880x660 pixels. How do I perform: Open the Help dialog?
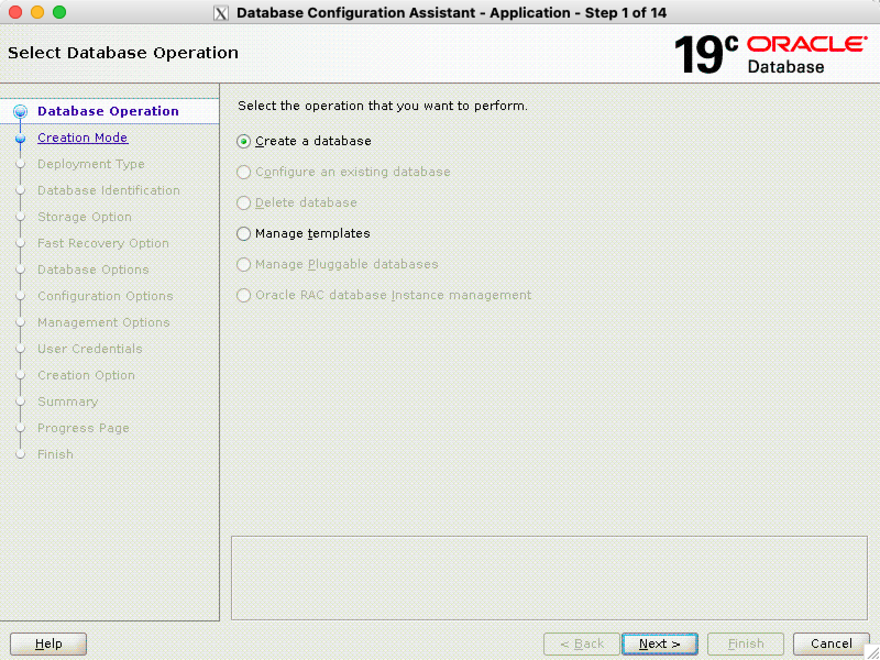point(48,643)
